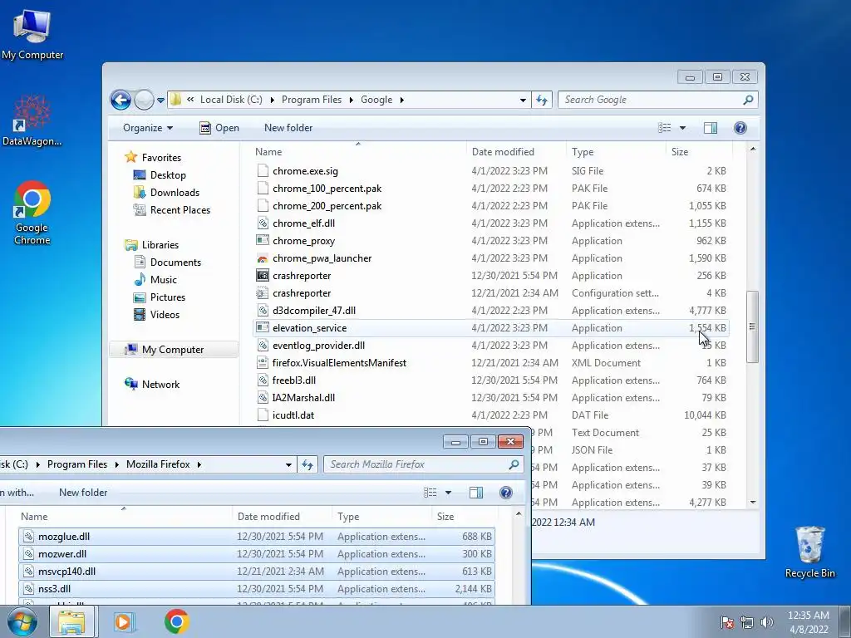Click scroll down arrow in Google file list
This screenshot has height=638, width=851.
pyautogui.click(x=753, y=503)
